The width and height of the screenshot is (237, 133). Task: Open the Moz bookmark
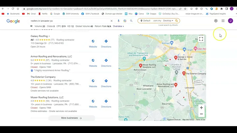(129, 14)
